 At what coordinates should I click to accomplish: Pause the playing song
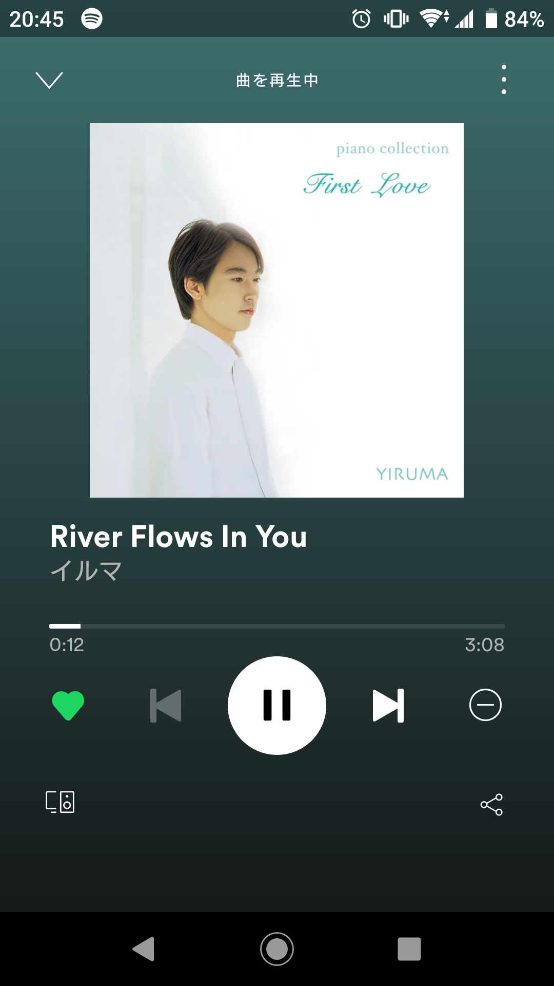277,706
